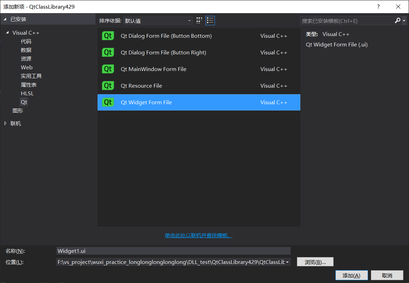Click the 浏览(B)... browse button
Viewport: 409px width, 283px height.
(315, 262)
